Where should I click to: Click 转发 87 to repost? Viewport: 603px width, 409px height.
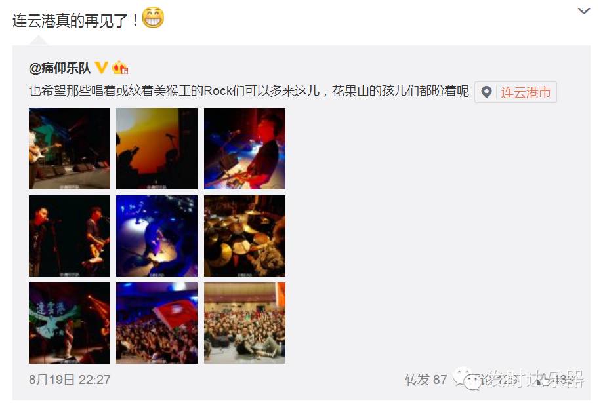426,380
